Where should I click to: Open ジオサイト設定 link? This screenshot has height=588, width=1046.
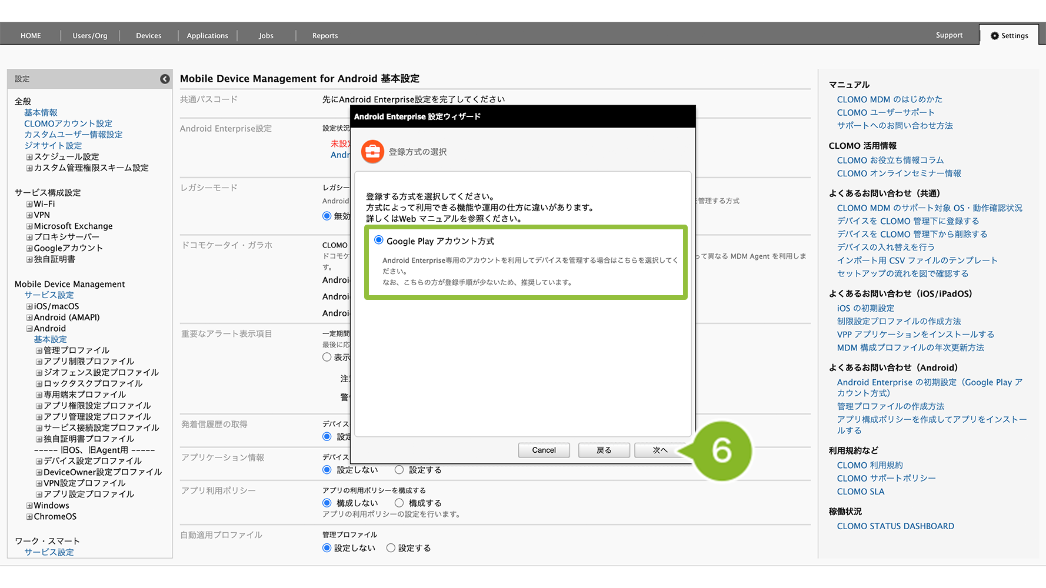(x=53, y=146)
